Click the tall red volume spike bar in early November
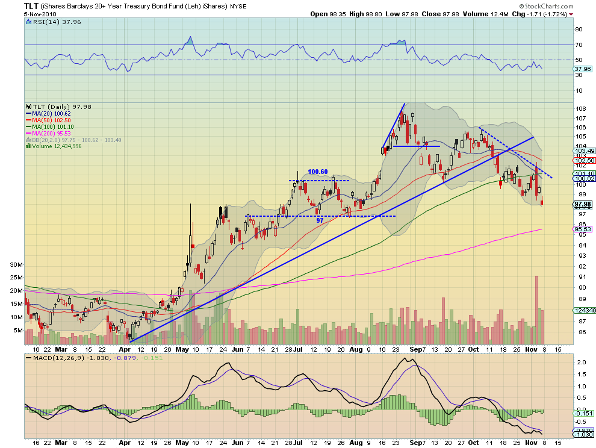The image size is (596, 448). click(x=537, y=310)
